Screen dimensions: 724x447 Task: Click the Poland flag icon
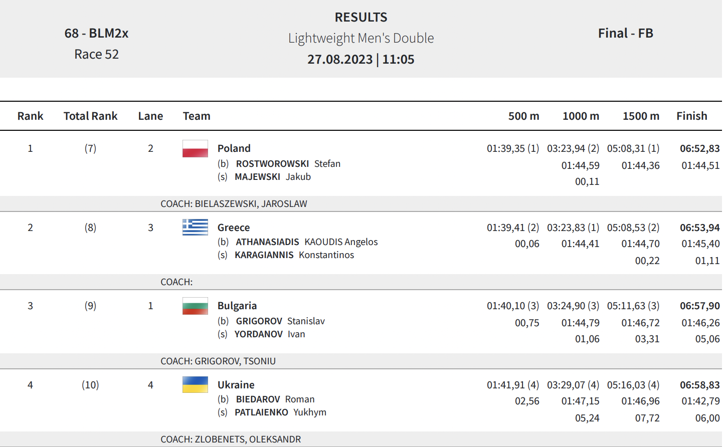coord(195,149)
